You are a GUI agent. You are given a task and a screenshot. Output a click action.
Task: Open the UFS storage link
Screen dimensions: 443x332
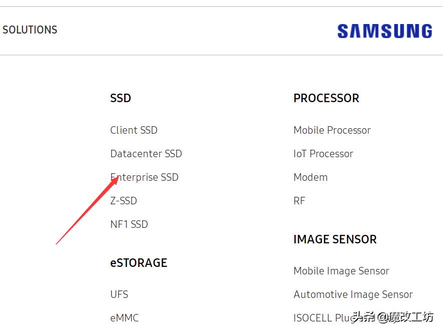click(x=119, y=294)
